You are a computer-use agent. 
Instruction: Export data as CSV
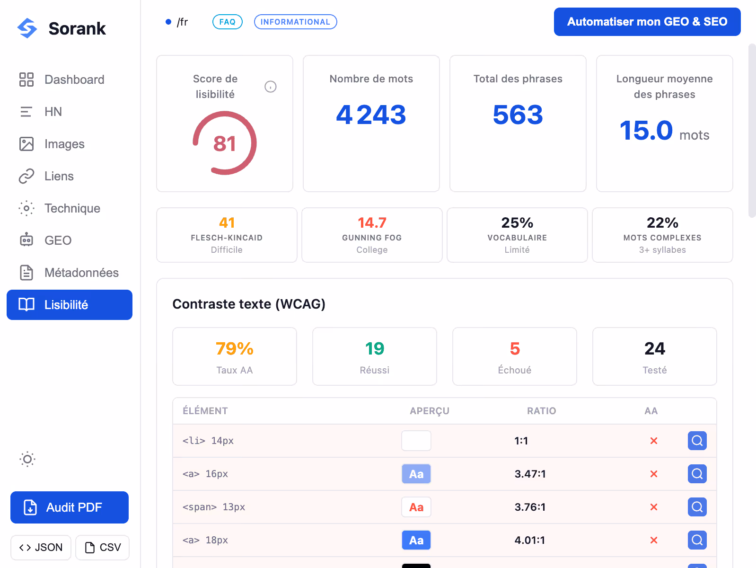click(102, 548)
